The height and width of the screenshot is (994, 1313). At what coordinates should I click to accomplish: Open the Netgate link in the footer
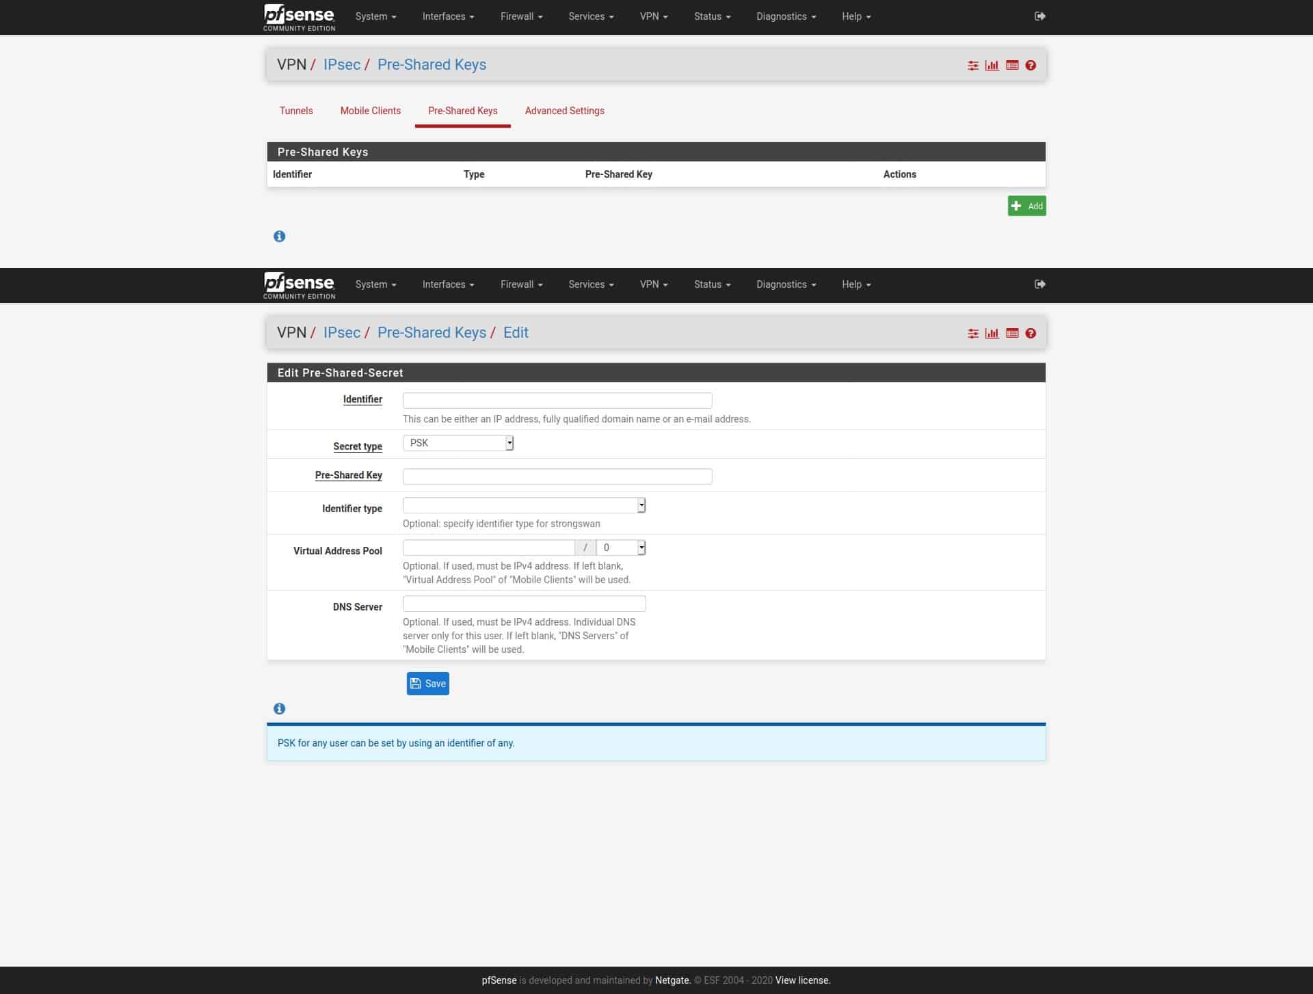point(672,980)
